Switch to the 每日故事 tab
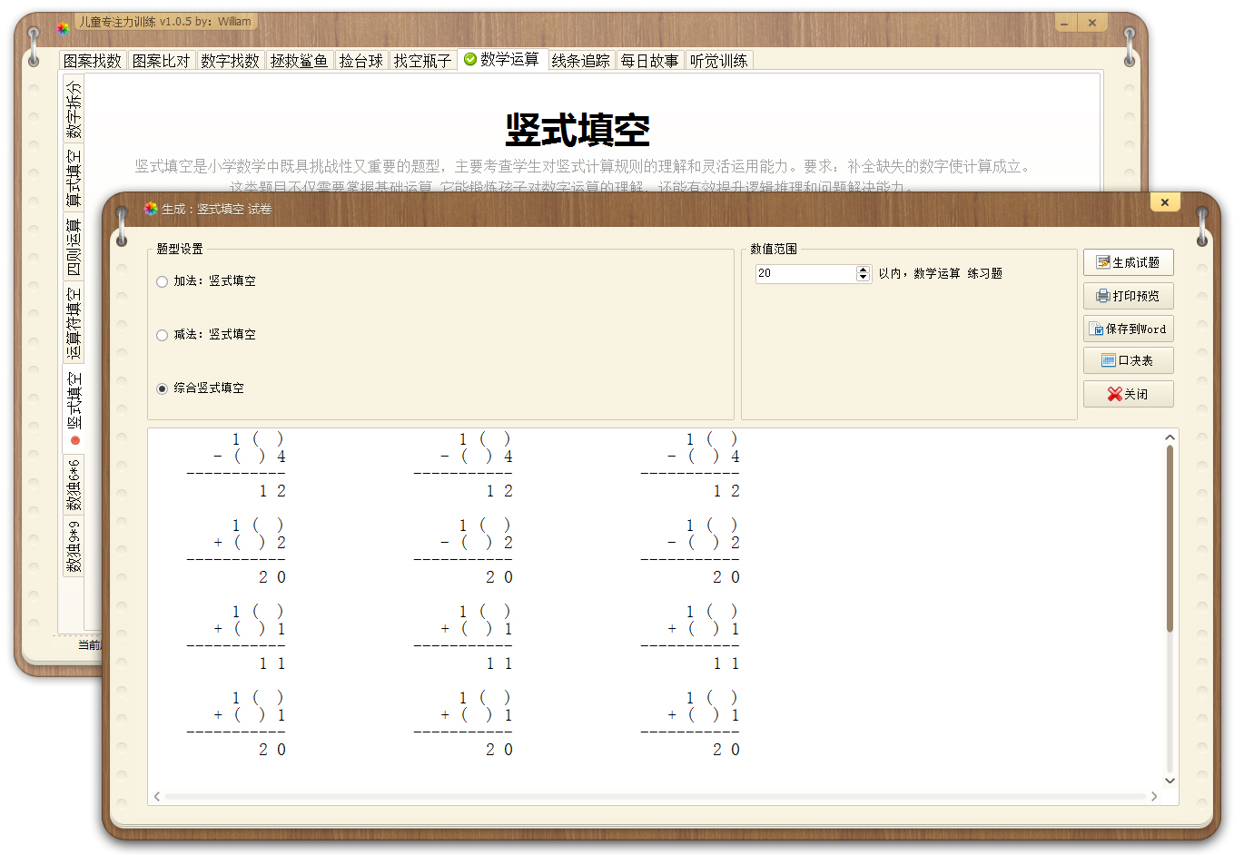1234x855 pixels. [x=650, y=59]
